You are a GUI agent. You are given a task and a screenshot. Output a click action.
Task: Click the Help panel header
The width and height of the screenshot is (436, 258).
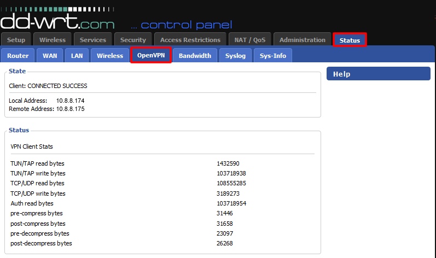378,74
